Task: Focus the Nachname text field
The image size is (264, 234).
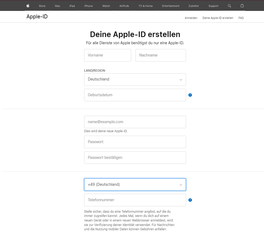Action: (x=160, y=55)
